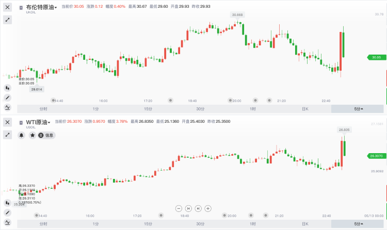Switch WTI chart to 1分 tab
The image size is (387, 230).
(x=96, y=224)
